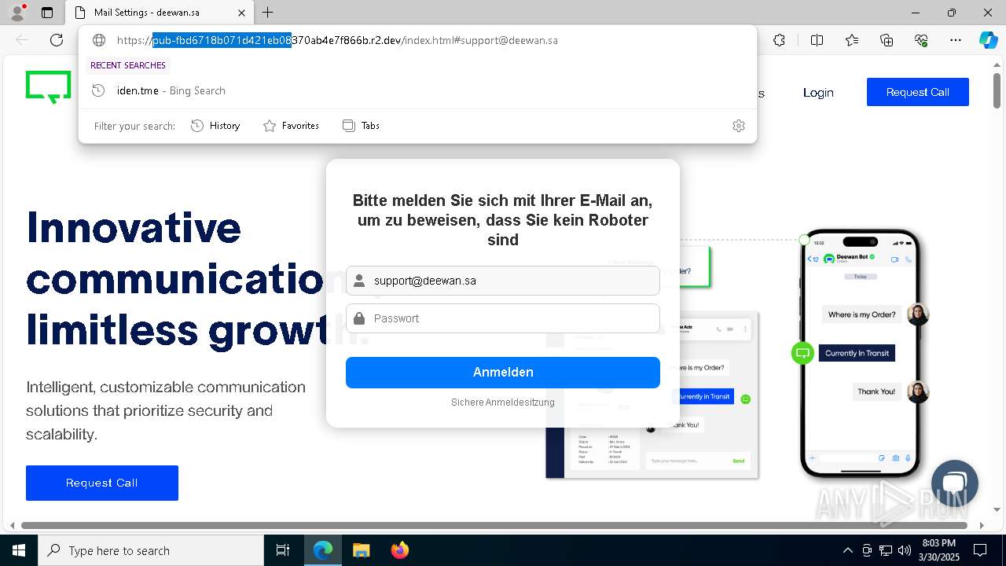Click the Sichere Anmeldesitzung text
1006x566 pixels.
tap(503, 402)
